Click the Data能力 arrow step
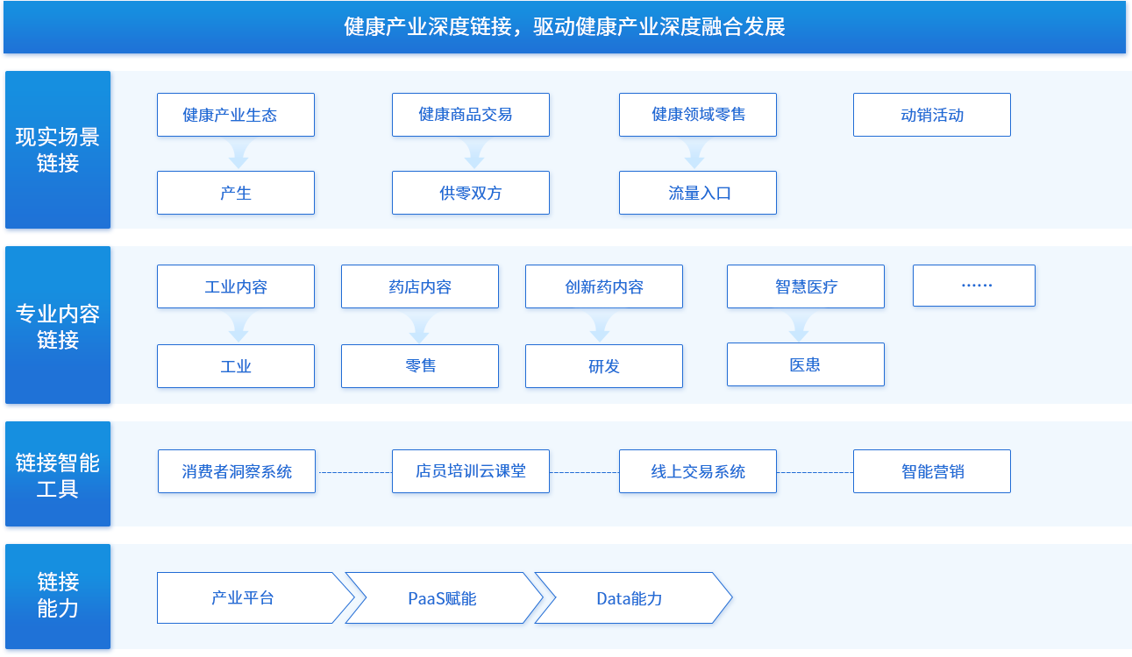Viewport: 1132px width, 657px height. (x=633, y=598)
